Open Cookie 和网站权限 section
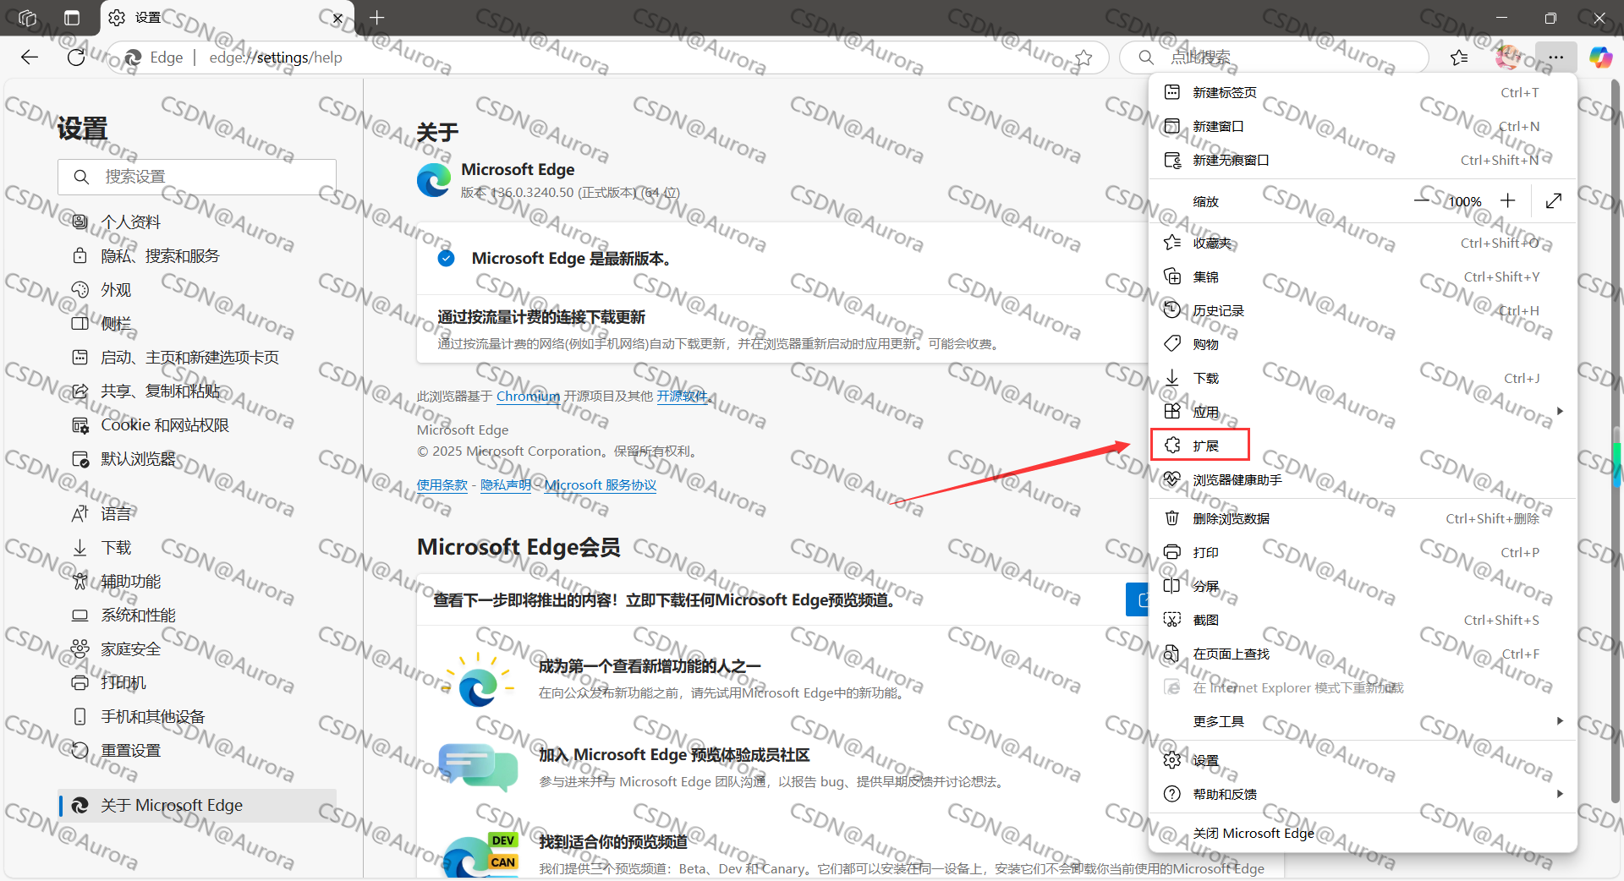The width and height of the screenshot is (1624, 881). tap(197, 424)
